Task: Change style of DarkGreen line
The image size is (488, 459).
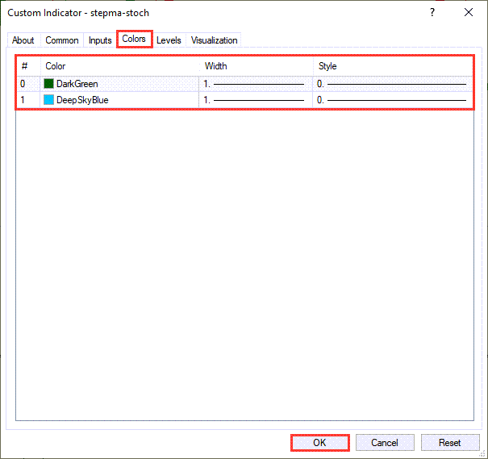Action: 393,84
